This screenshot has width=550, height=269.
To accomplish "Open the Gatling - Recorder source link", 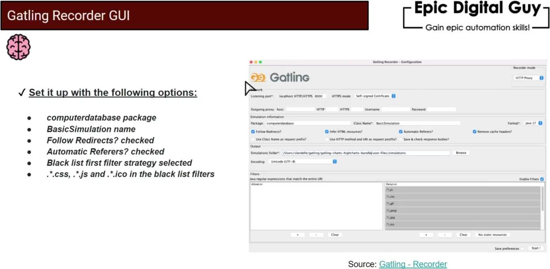I will coord(413,264).
